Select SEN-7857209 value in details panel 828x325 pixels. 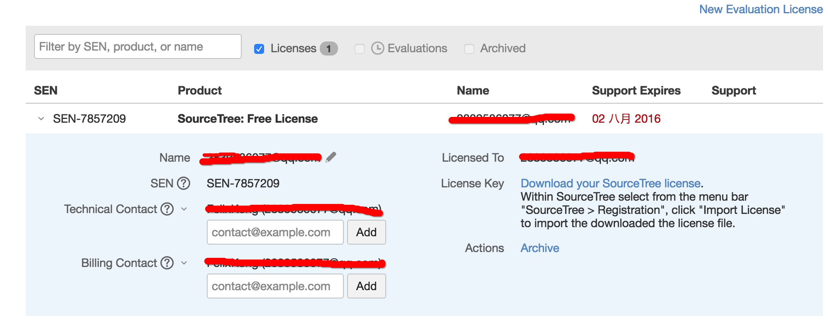[243, 183]
